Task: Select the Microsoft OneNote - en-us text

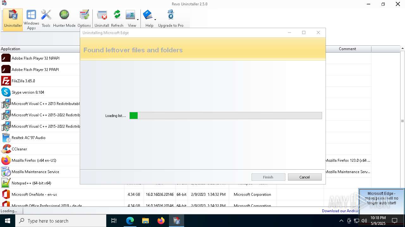Action: click(x=34, y=195)
